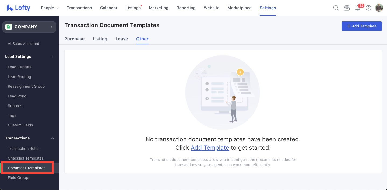387x190 pixels.
Task: Select the Settings navigation item
Action: point(268,8)
